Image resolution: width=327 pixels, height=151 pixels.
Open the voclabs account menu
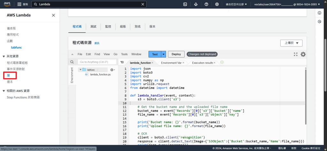[x=287, y=4]
